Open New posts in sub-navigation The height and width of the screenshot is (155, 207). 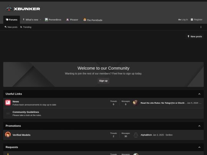tap(11, 27)
